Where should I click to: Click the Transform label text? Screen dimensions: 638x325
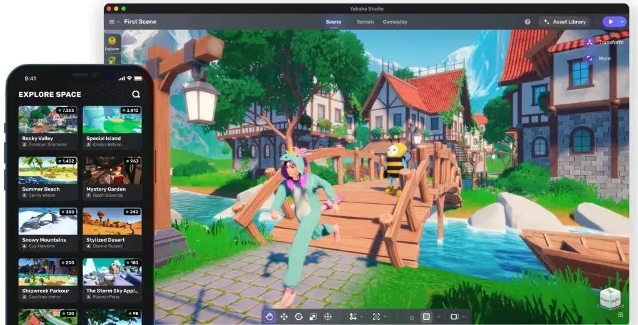coord(611,42)
